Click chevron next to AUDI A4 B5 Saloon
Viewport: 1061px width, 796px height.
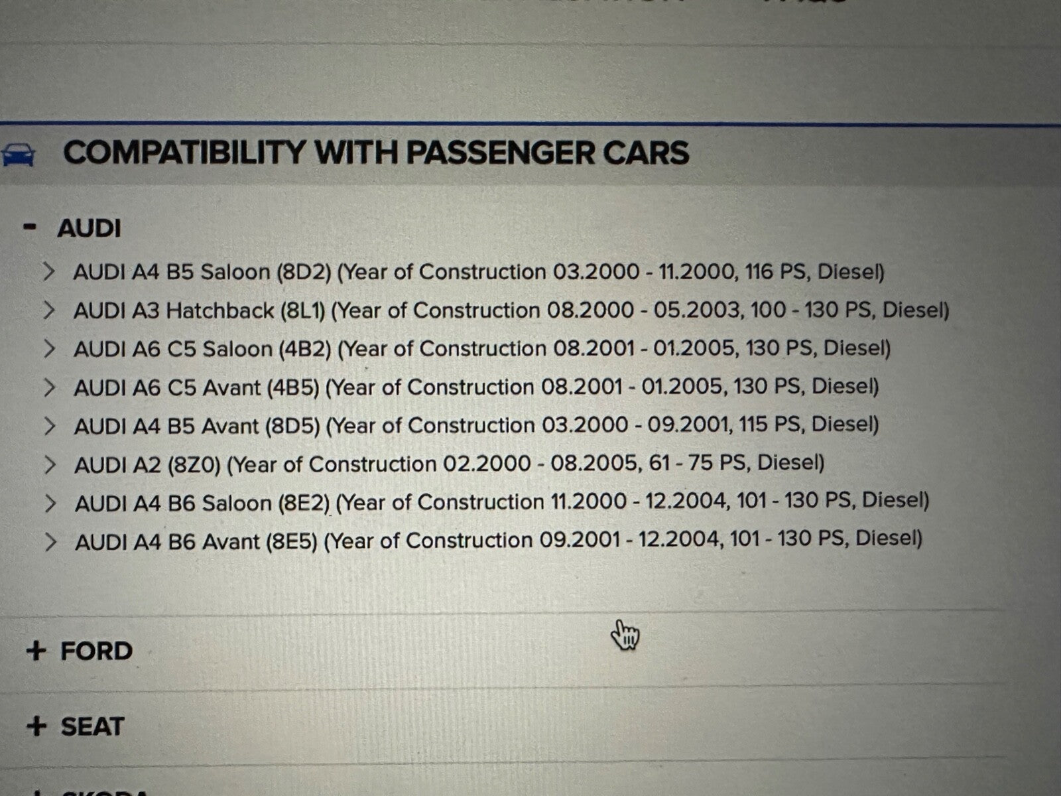click(x=48, y=271)
